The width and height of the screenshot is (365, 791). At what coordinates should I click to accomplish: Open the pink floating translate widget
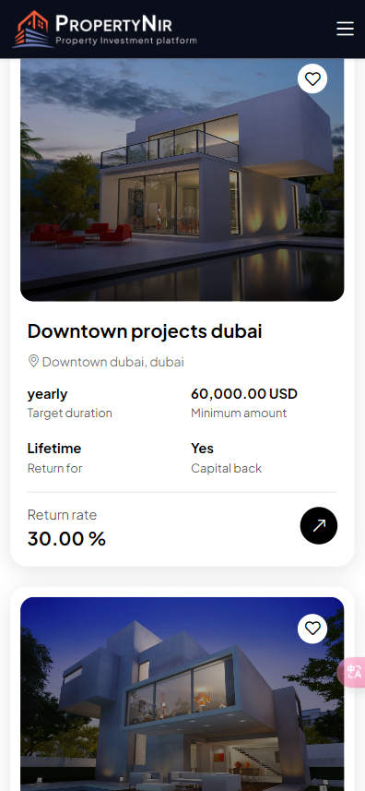tap(353, 672)
